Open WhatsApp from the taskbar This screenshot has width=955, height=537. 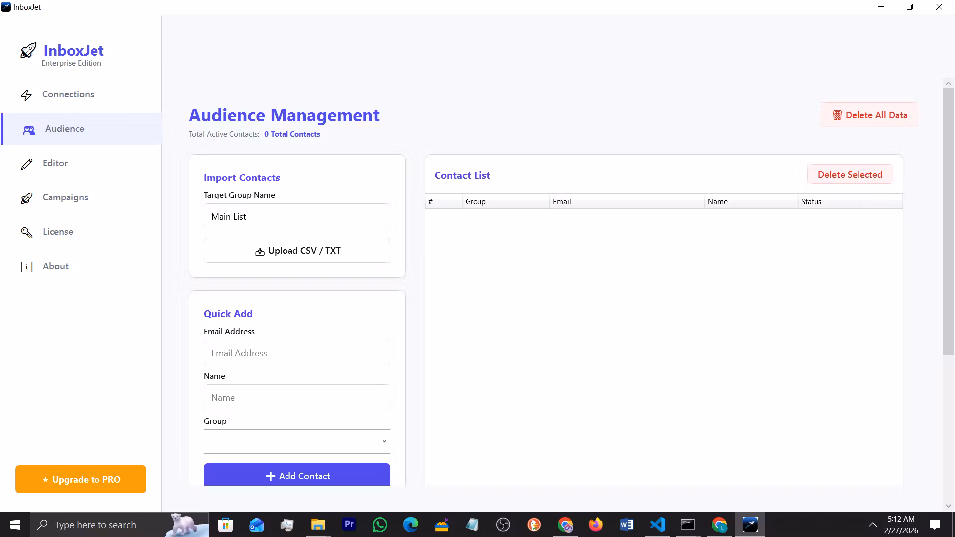click(x=380, y=525)
